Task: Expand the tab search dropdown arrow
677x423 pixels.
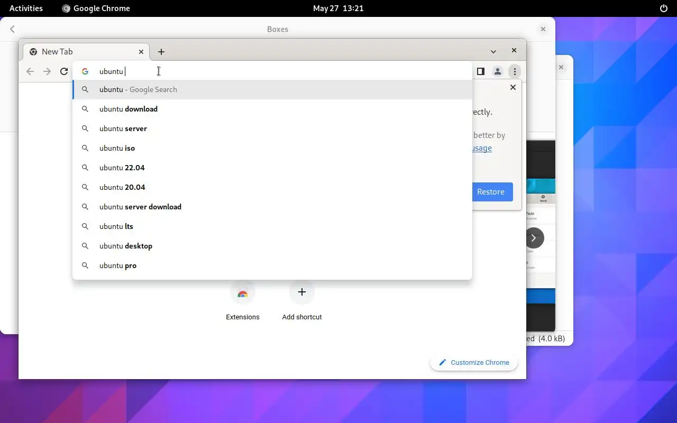Action: pos(493,52)
